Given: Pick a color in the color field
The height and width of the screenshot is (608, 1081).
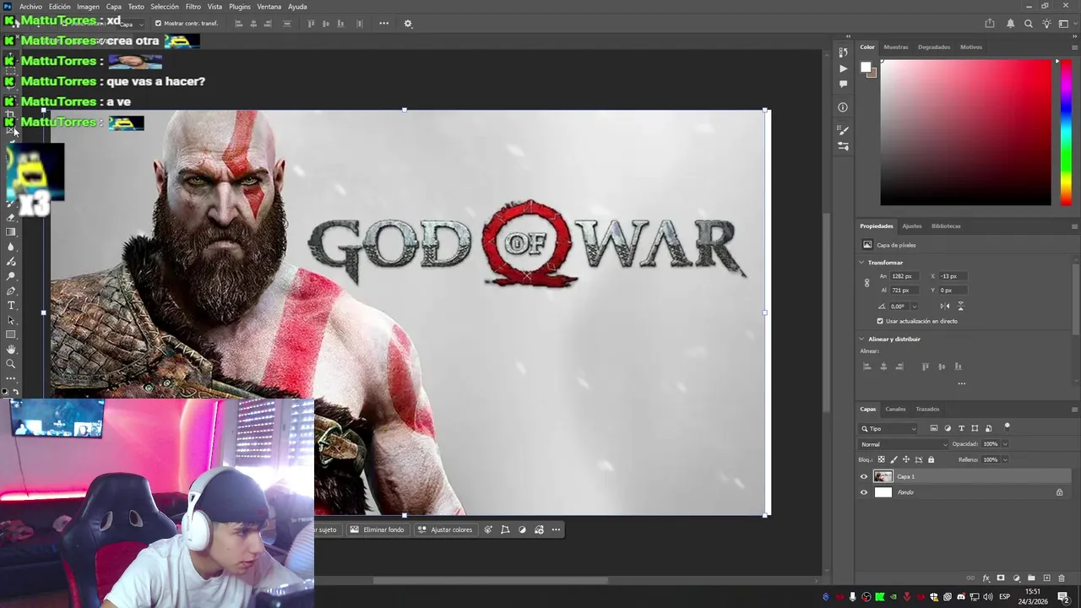Looking at the screenshot, I should tap(965, 133).
